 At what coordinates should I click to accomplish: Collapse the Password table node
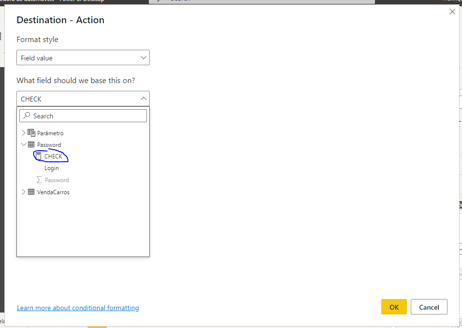click(24, 144)
